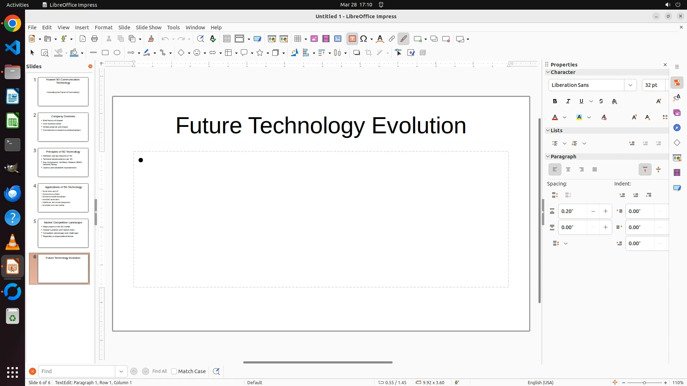Select the slide 3 thumbnail
Screen dimensions: 687x386
(63, 162)
